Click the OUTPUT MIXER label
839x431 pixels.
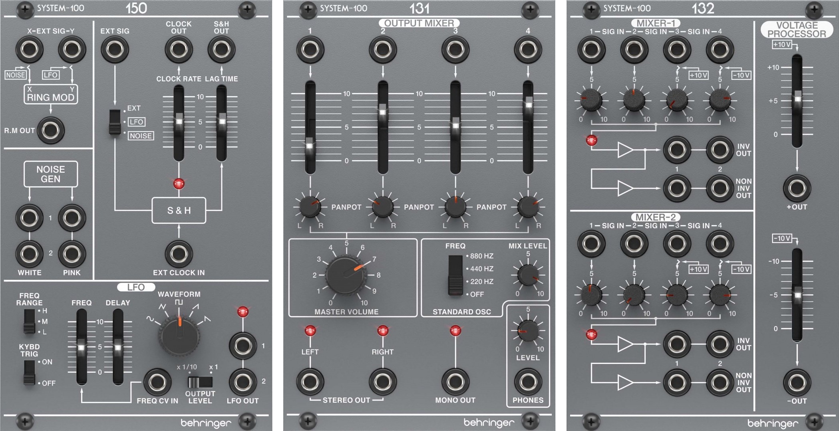click(x=419, y=23)
